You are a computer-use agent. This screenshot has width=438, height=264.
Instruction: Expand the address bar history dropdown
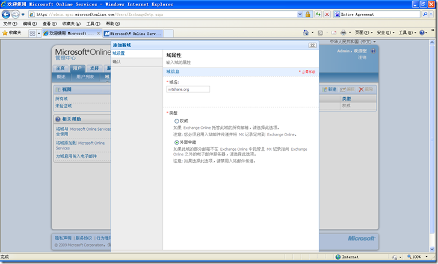300,14
